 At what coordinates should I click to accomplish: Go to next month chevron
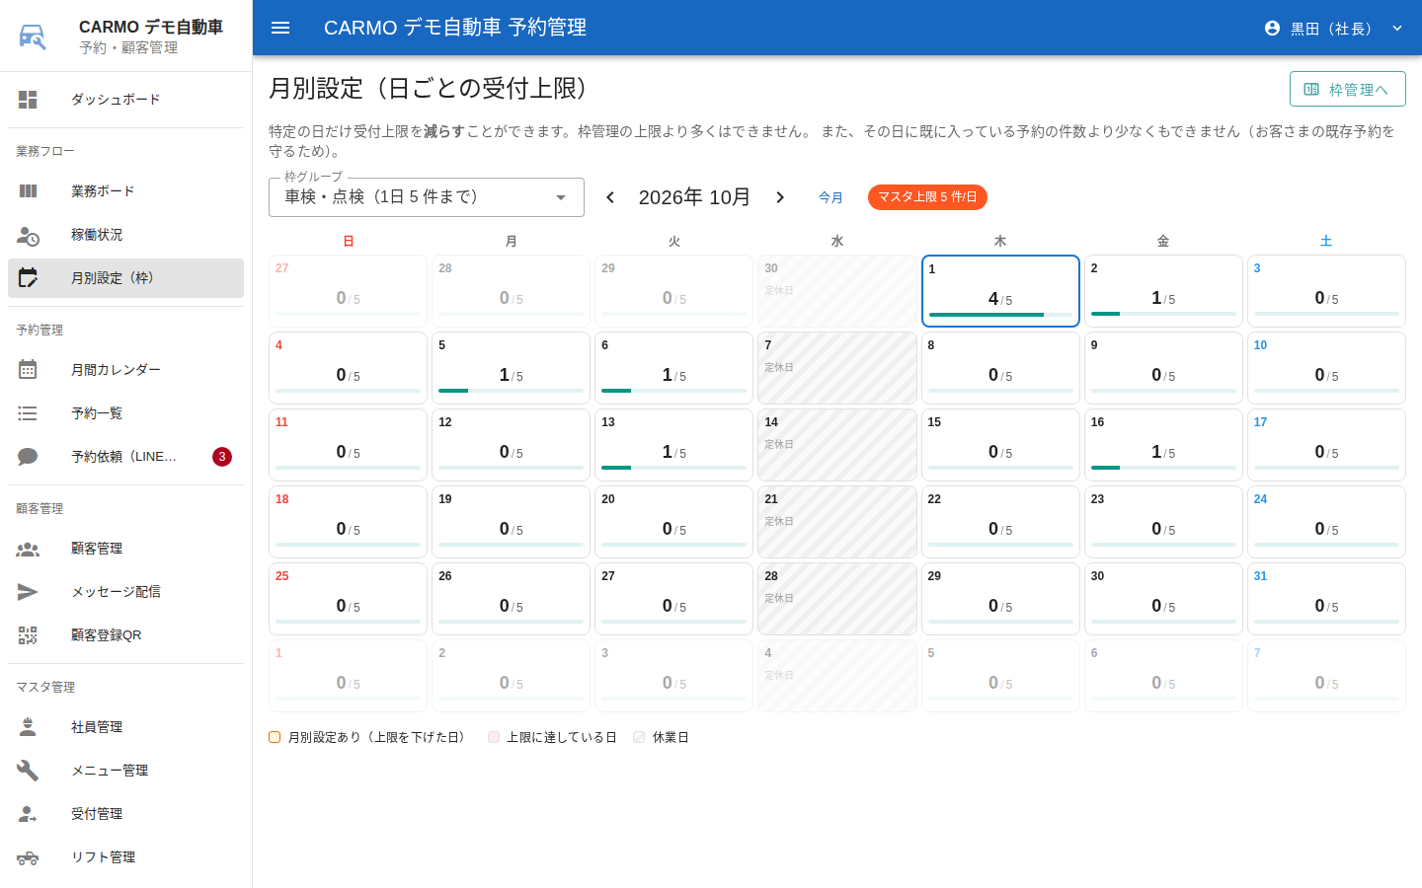780,197
